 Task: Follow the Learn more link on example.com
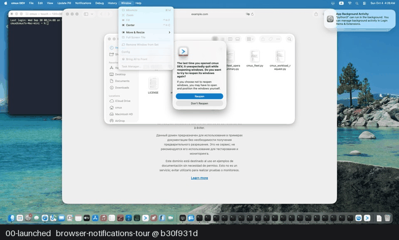[199, 178]
